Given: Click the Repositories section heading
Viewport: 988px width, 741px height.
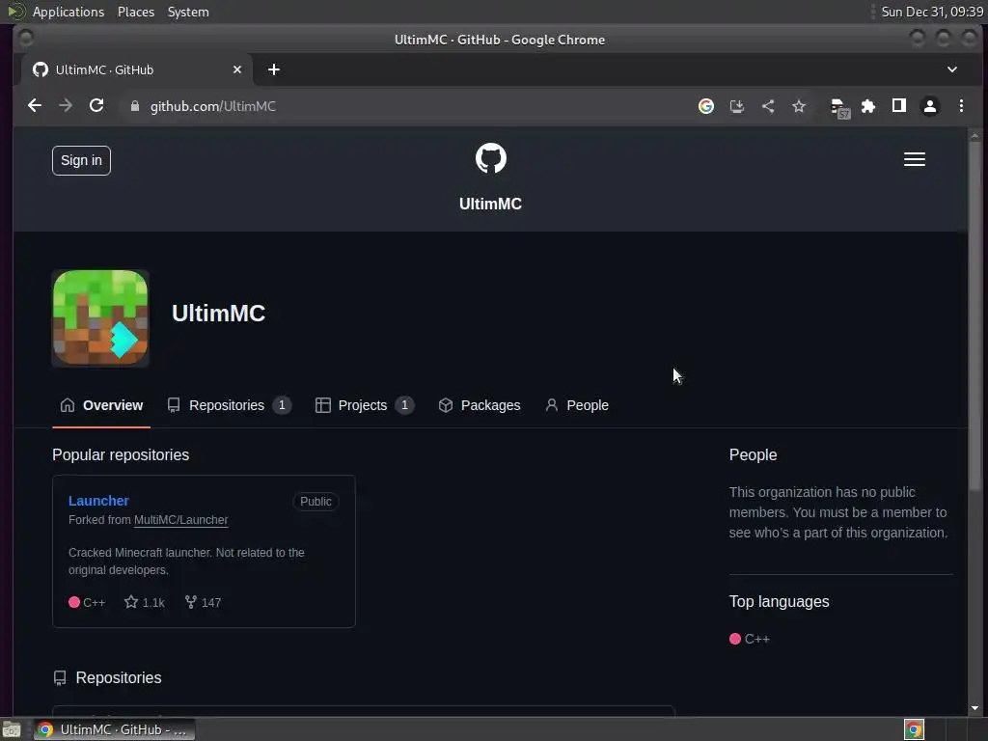Looking at the screenshot, I should pyautogui.click(x=119, y=678).
